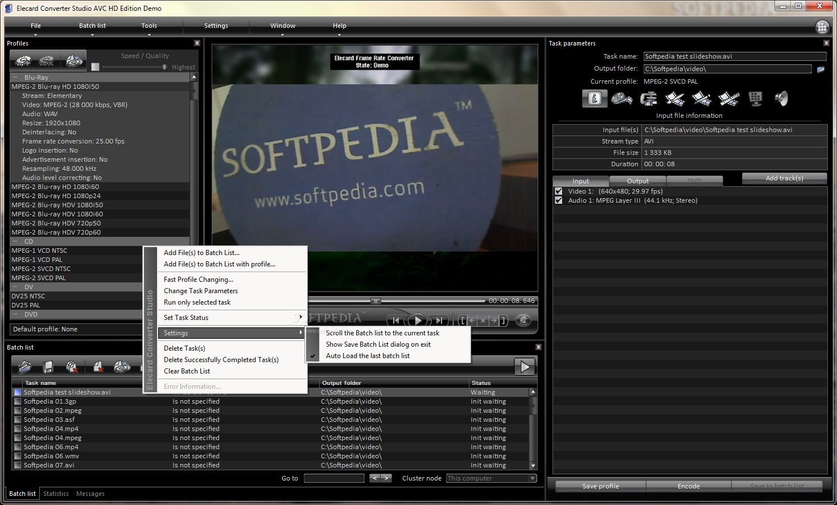Toggle the Audio 1 MPEG Layer III checkbox
837x505 pixels.
pyautogui.click(x=558, y=200)
